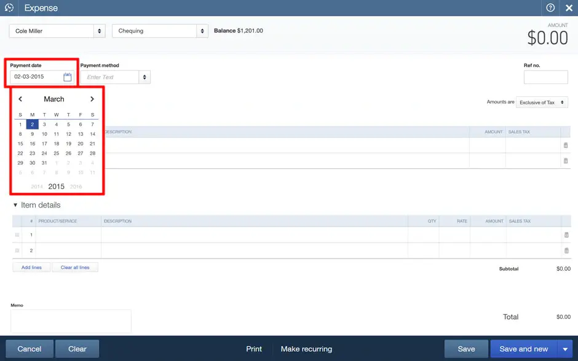Go to next month in calendar
The width and height of the screenshot is (578, 361).
pyautogui.click(x=92, y=99)
